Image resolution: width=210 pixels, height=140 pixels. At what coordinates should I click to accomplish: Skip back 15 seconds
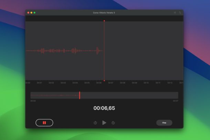95,123
